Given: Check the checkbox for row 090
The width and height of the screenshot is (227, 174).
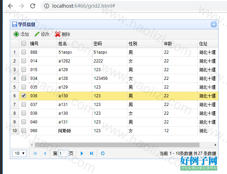Looking at the screenshot, I should 24,130.
